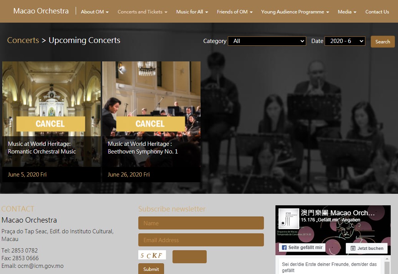398x274 pixels.
Task: Submit the newsletter subscription form
Action: tap(151, 269)
